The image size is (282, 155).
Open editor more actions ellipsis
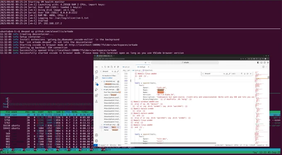click(x=267, y=67)
